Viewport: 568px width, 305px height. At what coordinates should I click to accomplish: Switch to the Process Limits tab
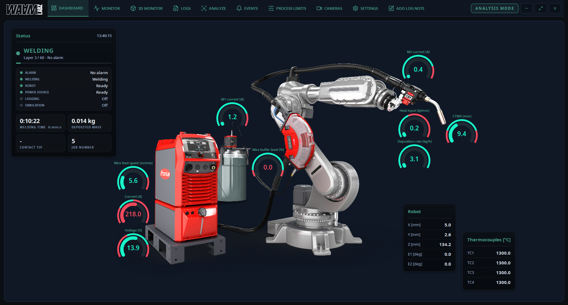[287, 8]
